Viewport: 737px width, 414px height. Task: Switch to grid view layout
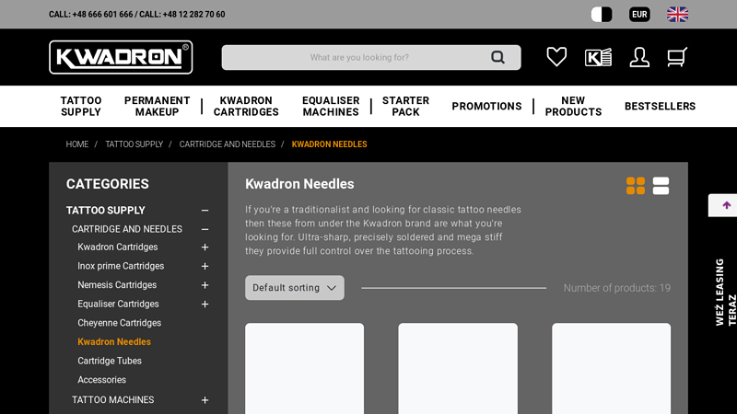[636, 186]
